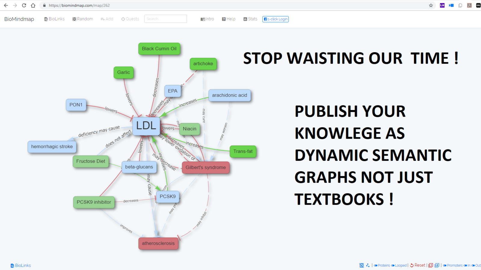The width and height of the screenshot is (481, 270).
Task: Expand the LDL node in the graph
Action: point(146,126)
